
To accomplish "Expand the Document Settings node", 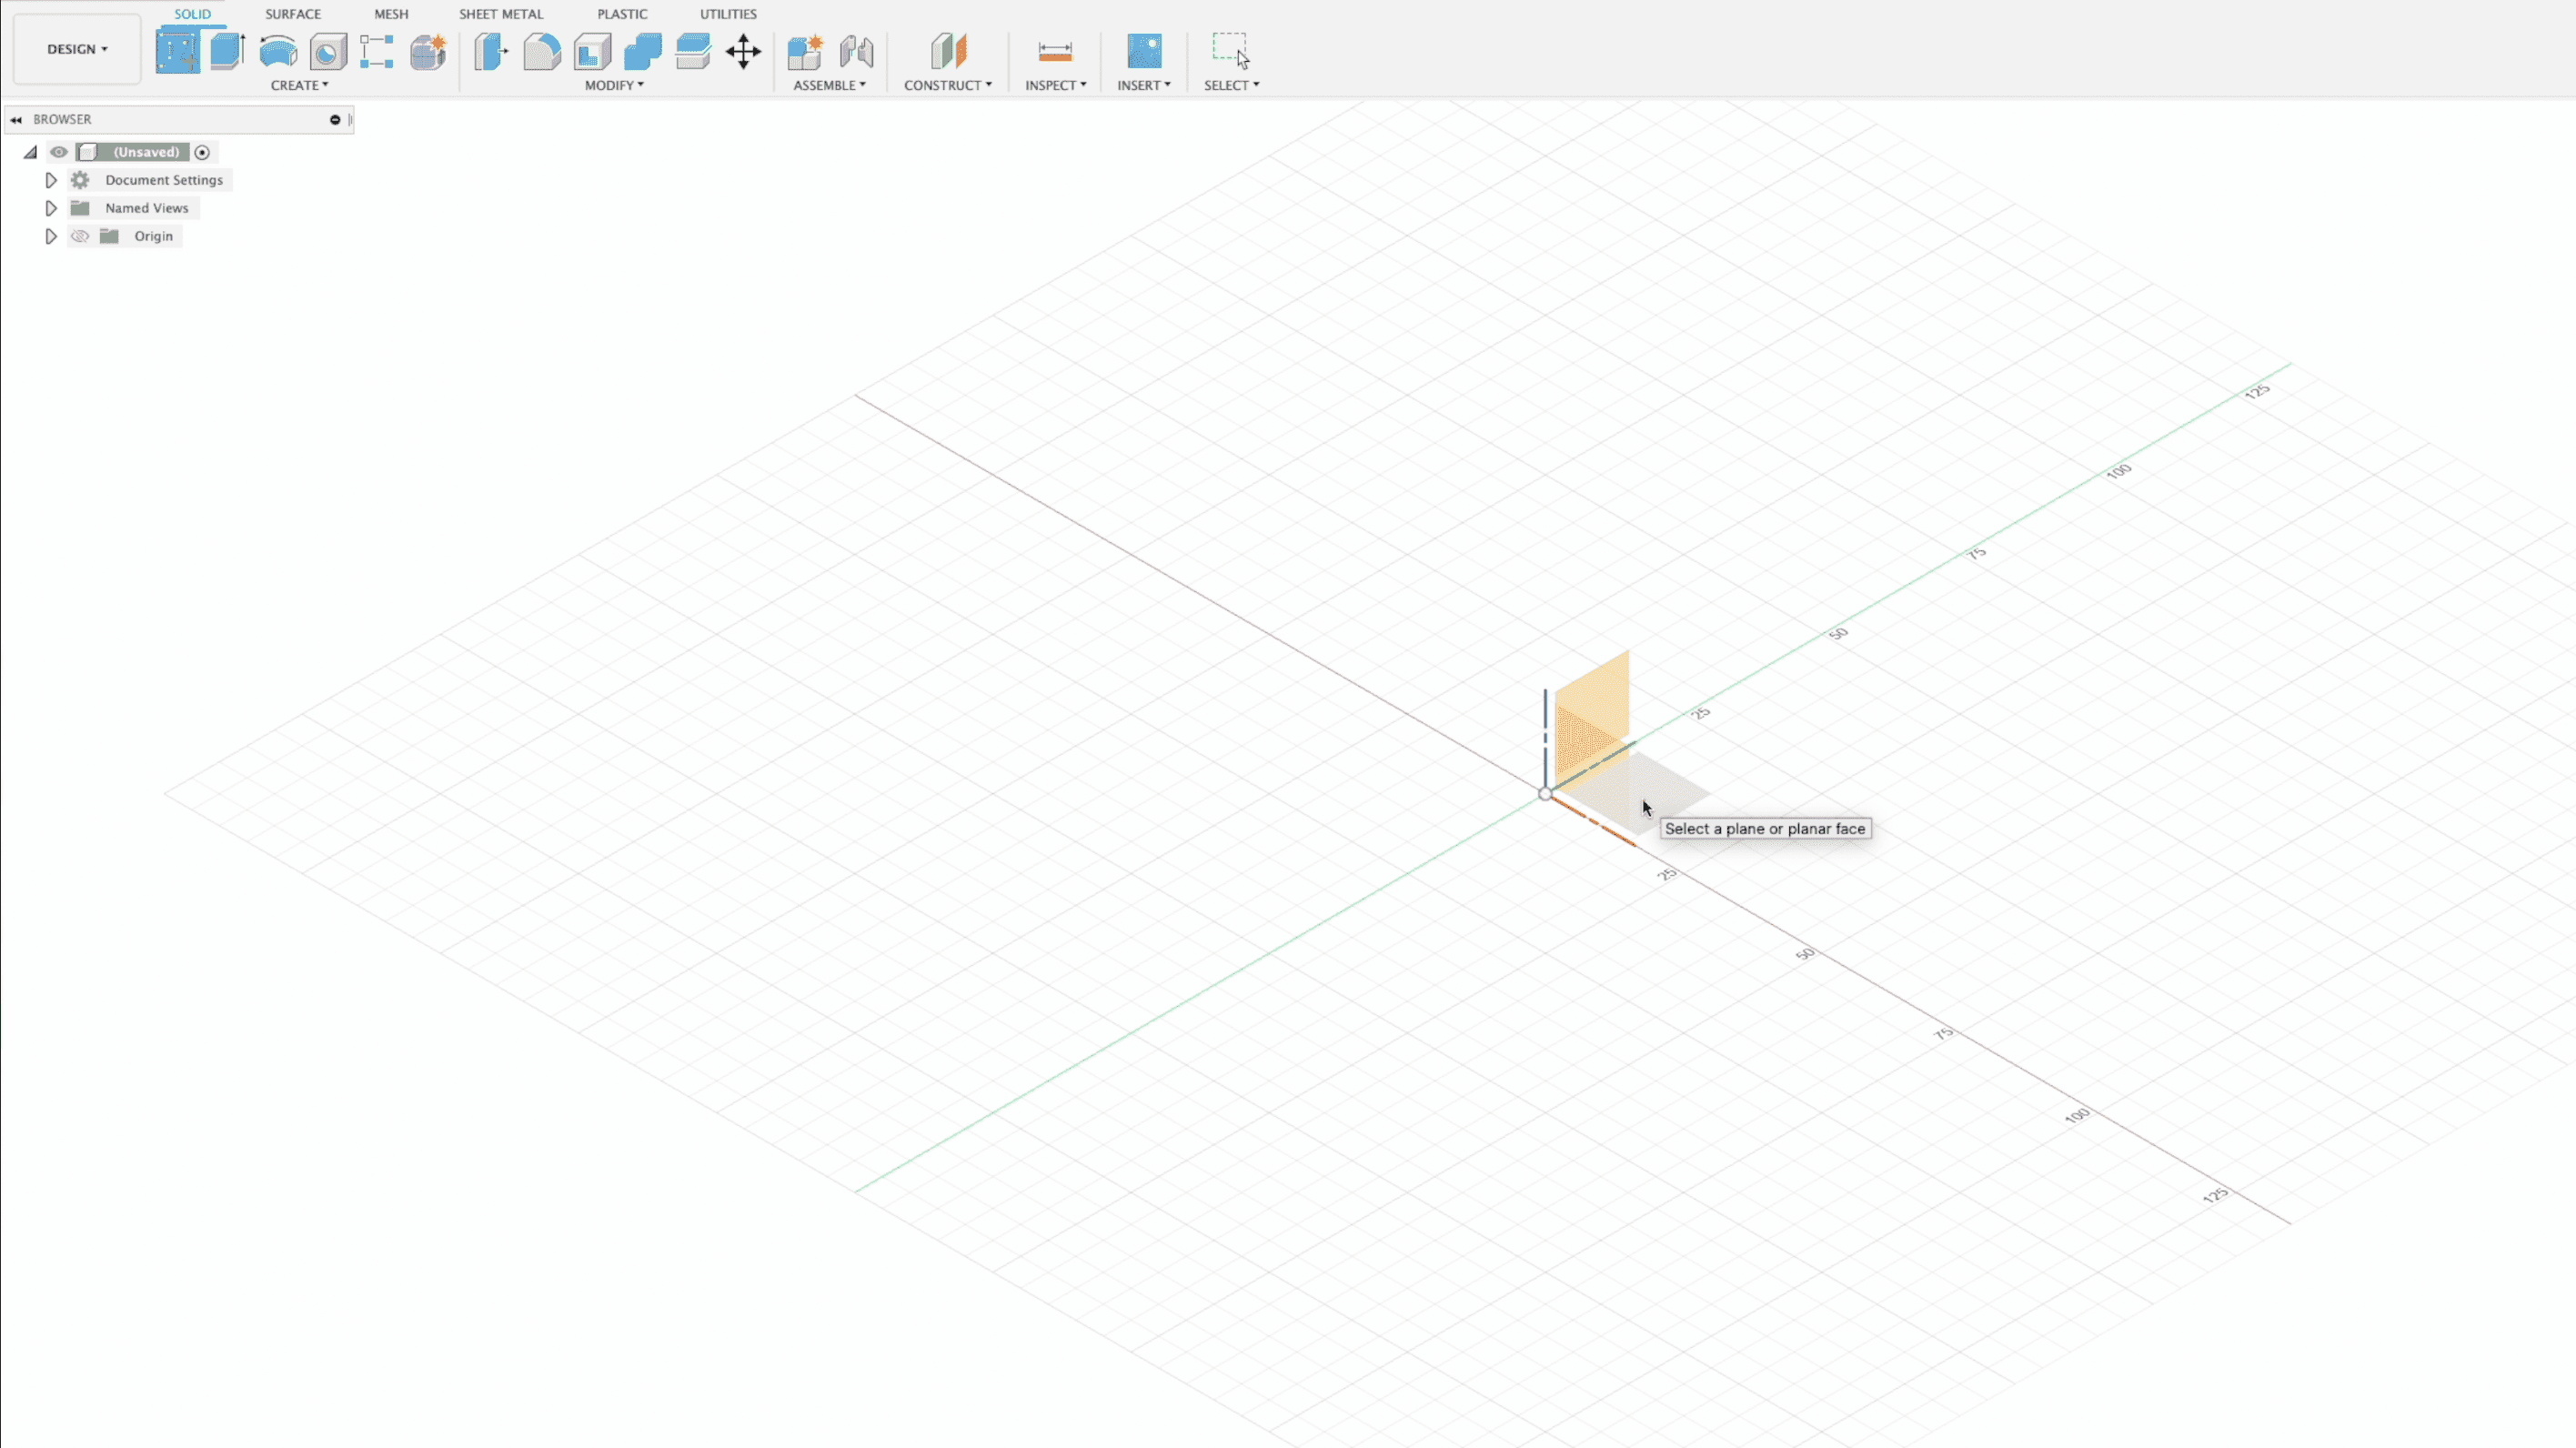I will [x=51, y=180].
